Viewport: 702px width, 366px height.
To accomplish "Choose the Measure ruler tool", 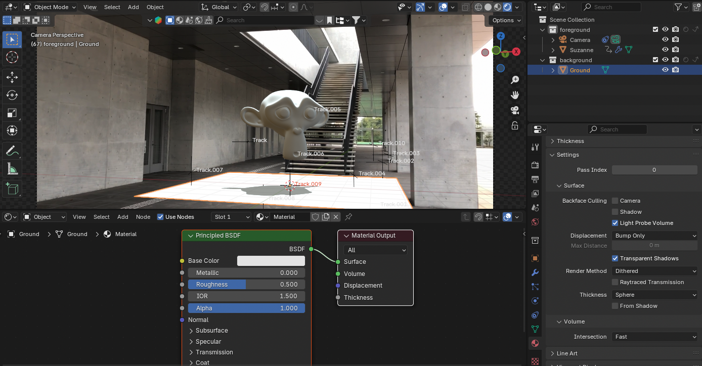I will click(x=12, y=168).
